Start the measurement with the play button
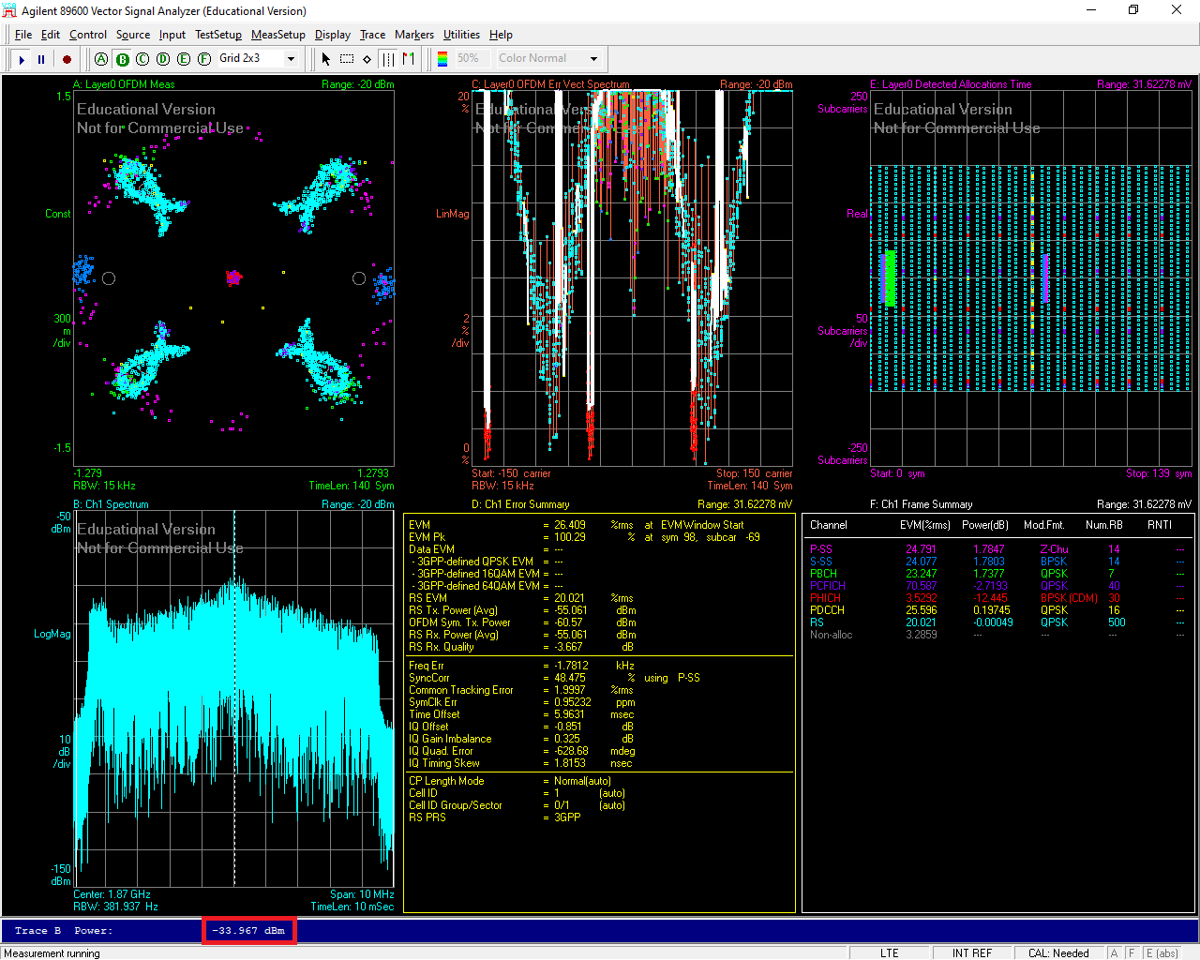1200x960 pixels. pos(22,59)
